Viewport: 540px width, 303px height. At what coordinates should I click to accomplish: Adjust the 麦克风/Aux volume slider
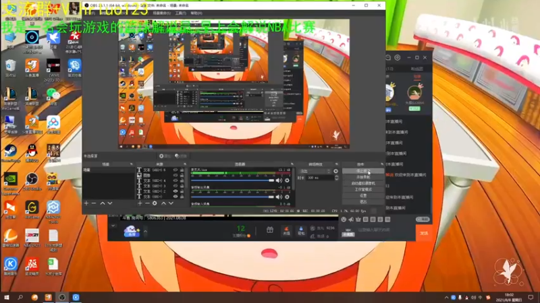point(232,180)
